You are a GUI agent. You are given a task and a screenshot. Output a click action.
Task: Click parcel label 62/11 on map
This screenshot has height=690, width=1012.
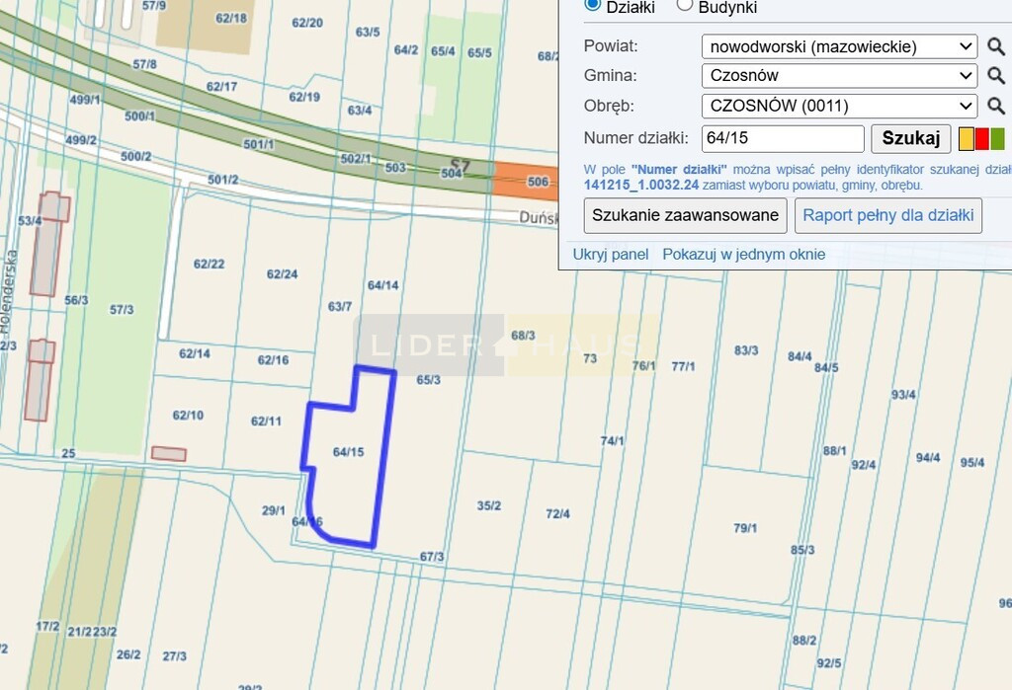266,422
